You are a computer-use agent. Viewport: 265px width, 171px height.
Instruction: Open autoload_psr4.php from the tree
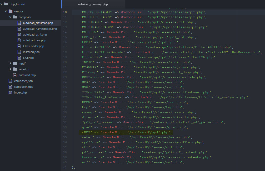35,35
